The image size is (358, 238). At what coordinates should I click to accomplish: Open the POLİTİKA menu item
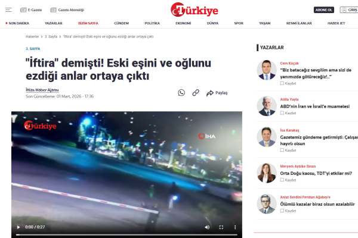(152, 23)
